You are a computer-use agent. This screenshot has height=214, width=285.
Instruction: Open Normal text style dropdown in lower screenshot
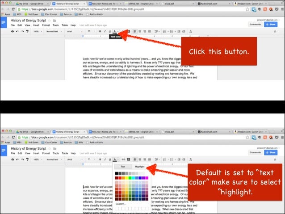(54, 159)
